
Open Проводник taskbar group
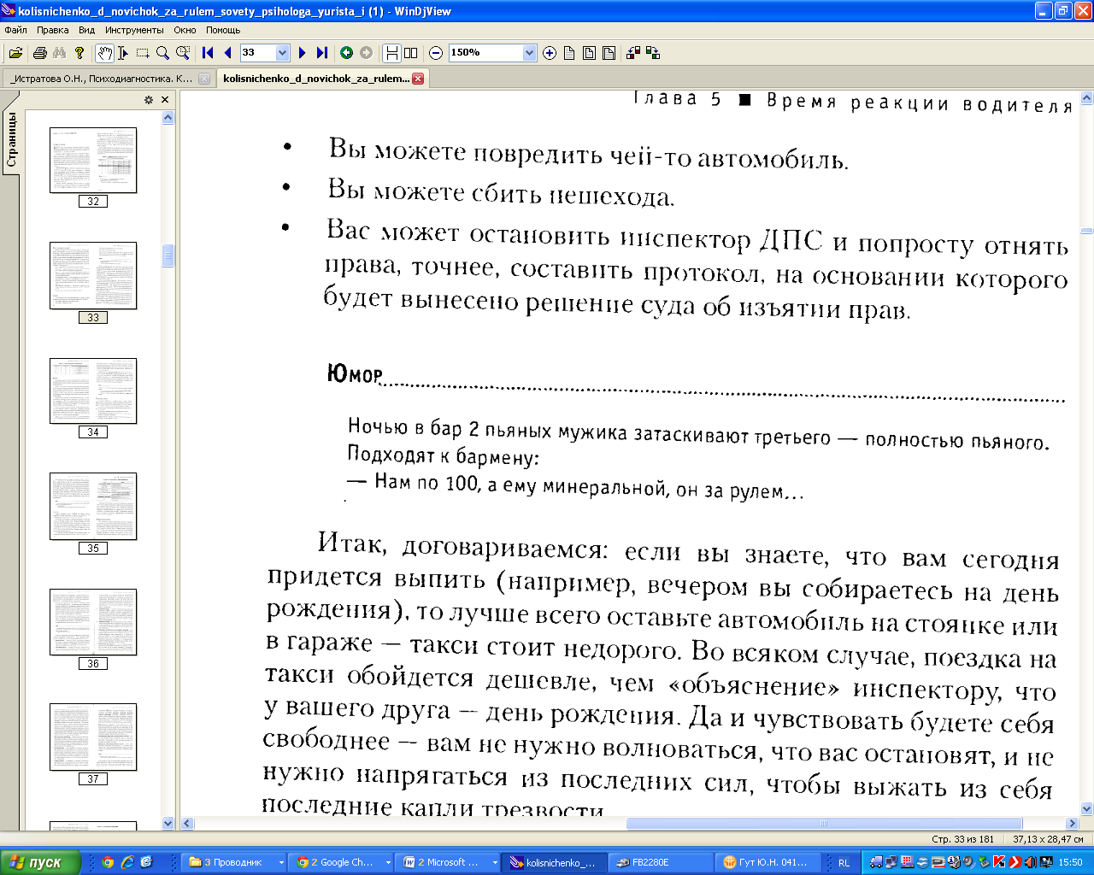tap(234, 862)
